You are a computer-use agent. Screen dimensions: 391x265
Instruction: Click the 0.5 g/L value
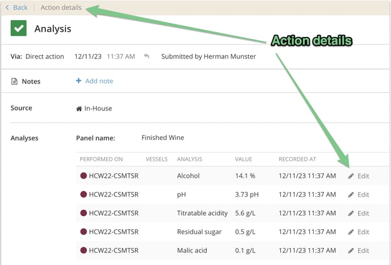pos(245,232)
